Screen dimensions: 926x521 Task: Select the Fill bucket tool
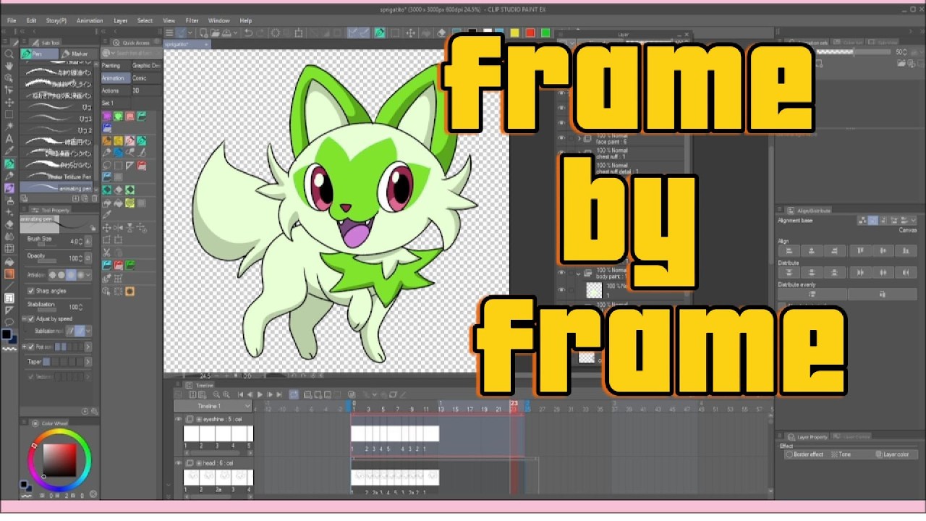pos(9,261)
